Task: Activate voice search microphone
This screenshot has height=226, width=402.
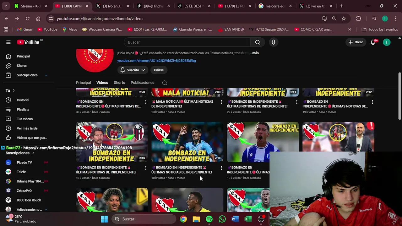Action: tap(274, 42)
